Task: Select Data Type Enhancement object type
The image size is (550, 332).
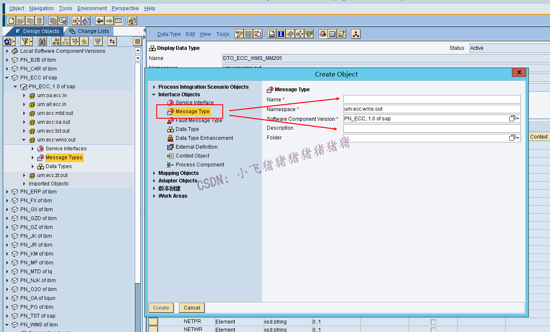Action: (x=205, y=138)
